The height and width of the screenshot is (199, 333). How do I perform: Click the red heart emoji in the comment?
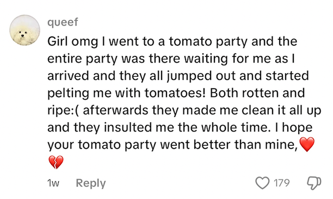coord(307,144)
